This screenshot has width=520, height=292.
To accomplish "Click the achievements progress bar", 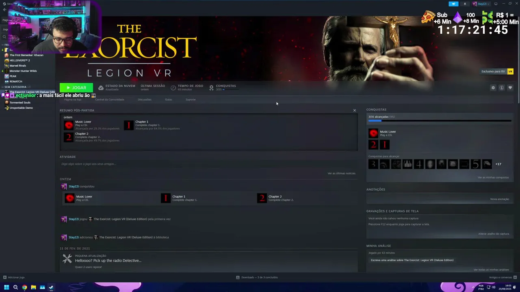I will click(x=440, y=121).
